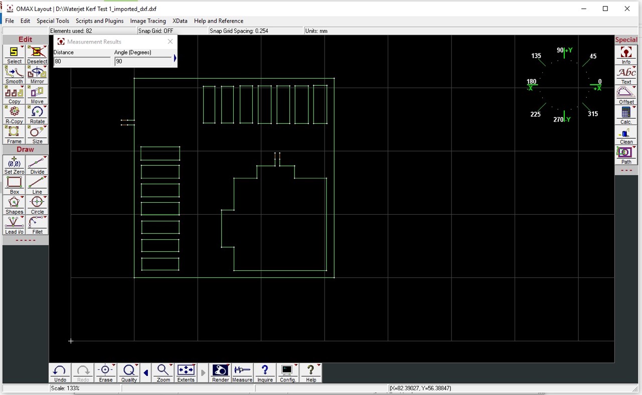The image size is (642, 395).
Task: Choose the Text tool
Action: click(626, 75)
